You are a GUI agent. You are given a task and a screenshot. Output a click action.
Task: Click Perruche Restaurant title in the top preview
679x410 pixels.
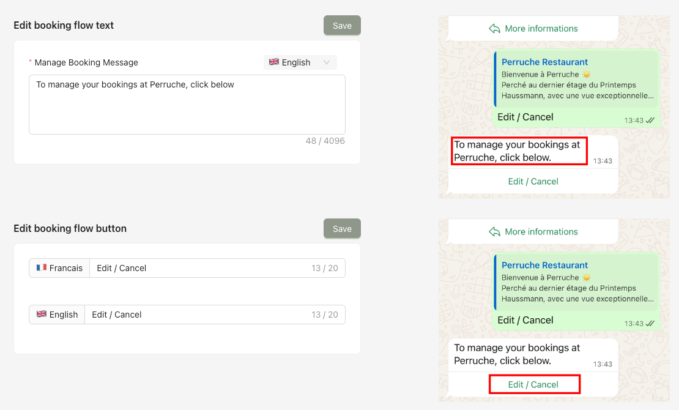pos(545,62)
